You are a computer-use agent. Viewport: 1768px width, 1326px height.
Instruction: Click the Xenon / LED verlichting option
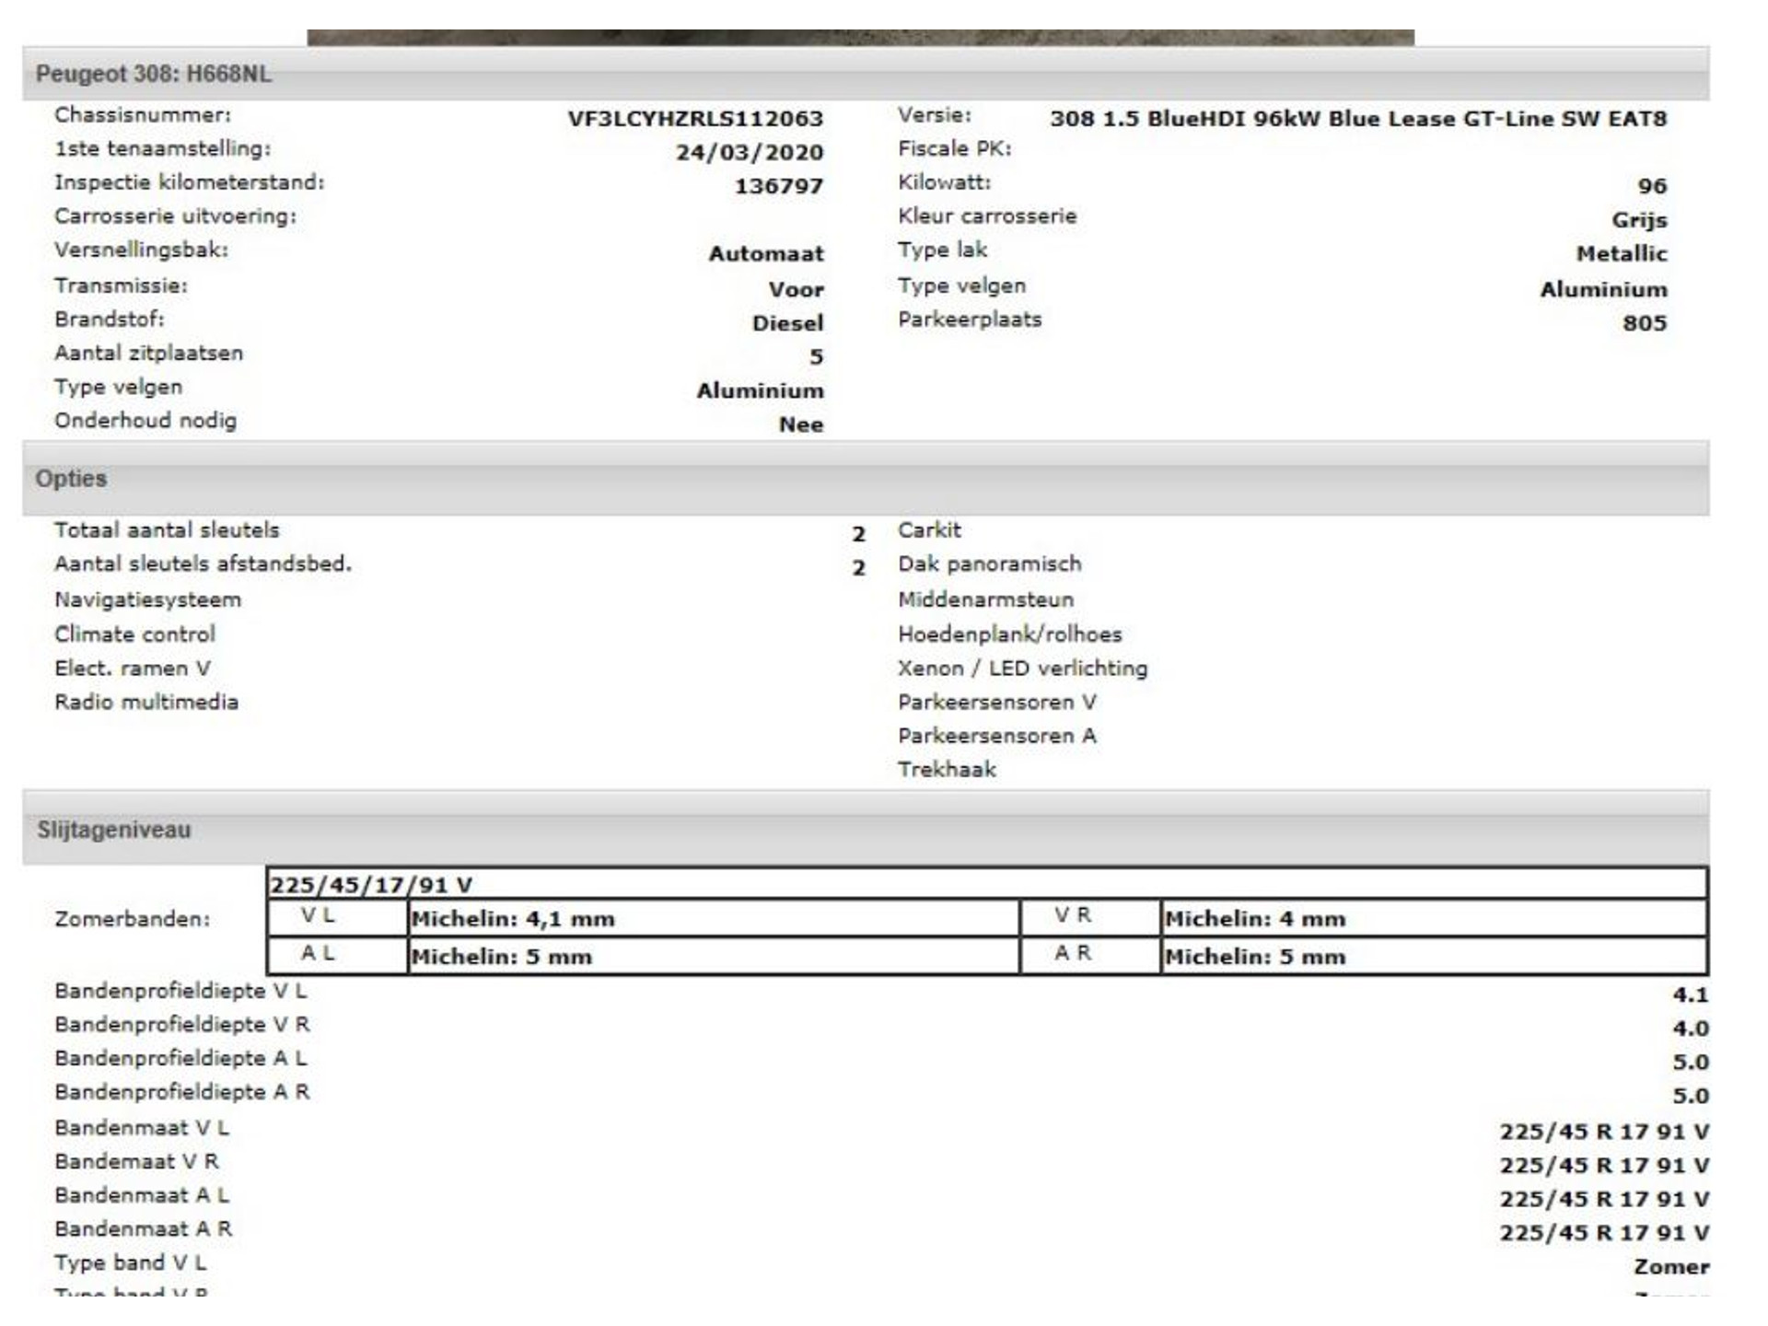pyautogui.click(x=1022, y=668)
